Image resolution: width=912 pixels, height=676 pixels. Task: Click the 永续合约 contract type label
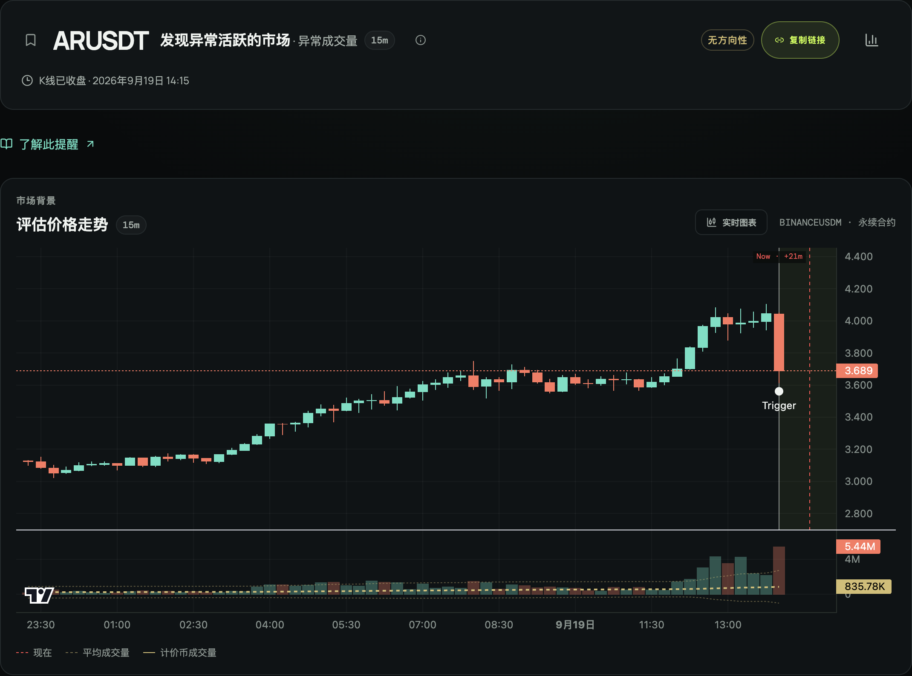pos(877,222)
